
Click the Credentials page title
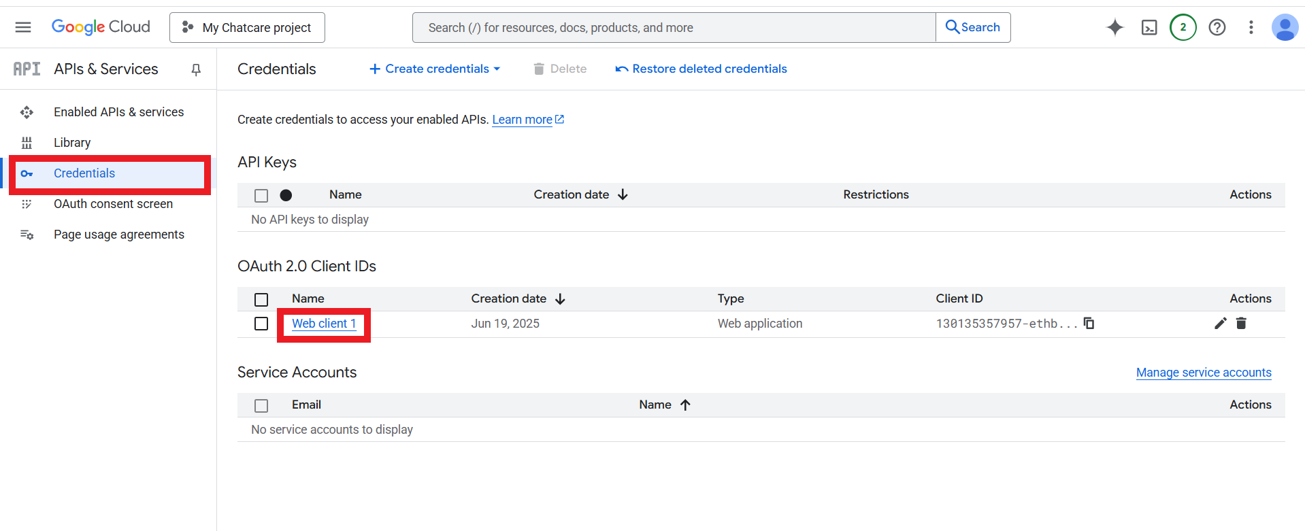pos(277,69)
